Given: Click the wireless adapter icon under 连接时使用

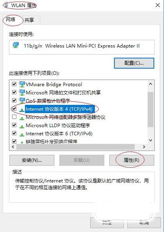Looking at the screenshot, I should (16, 45).
